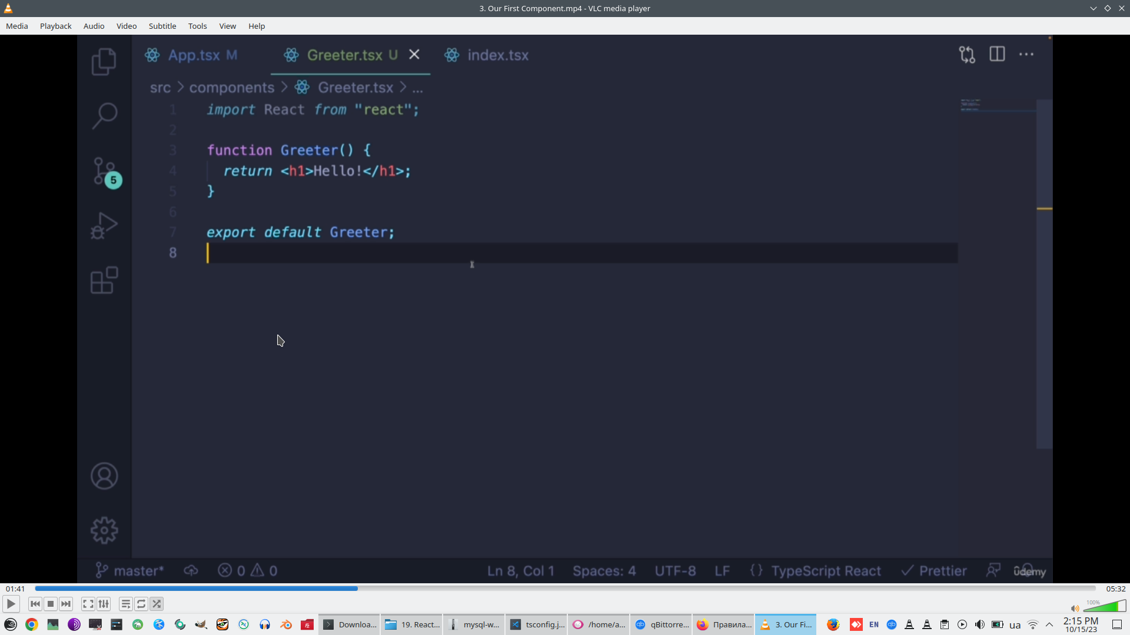This screenshot has height=635, width=1130.
Task: Open extended settings equalizer icon
Action: (104, 604)
